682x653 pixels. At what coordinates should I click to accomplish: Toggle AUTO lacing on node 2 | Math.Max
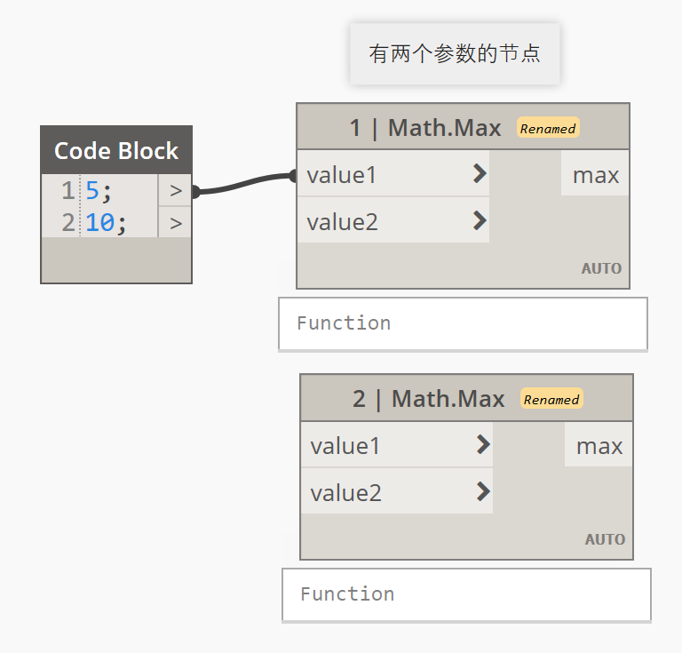[x=605, y=539]
